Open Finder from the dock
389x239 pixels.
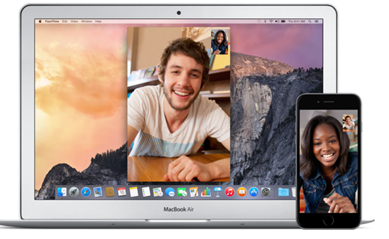coord(62,192)
